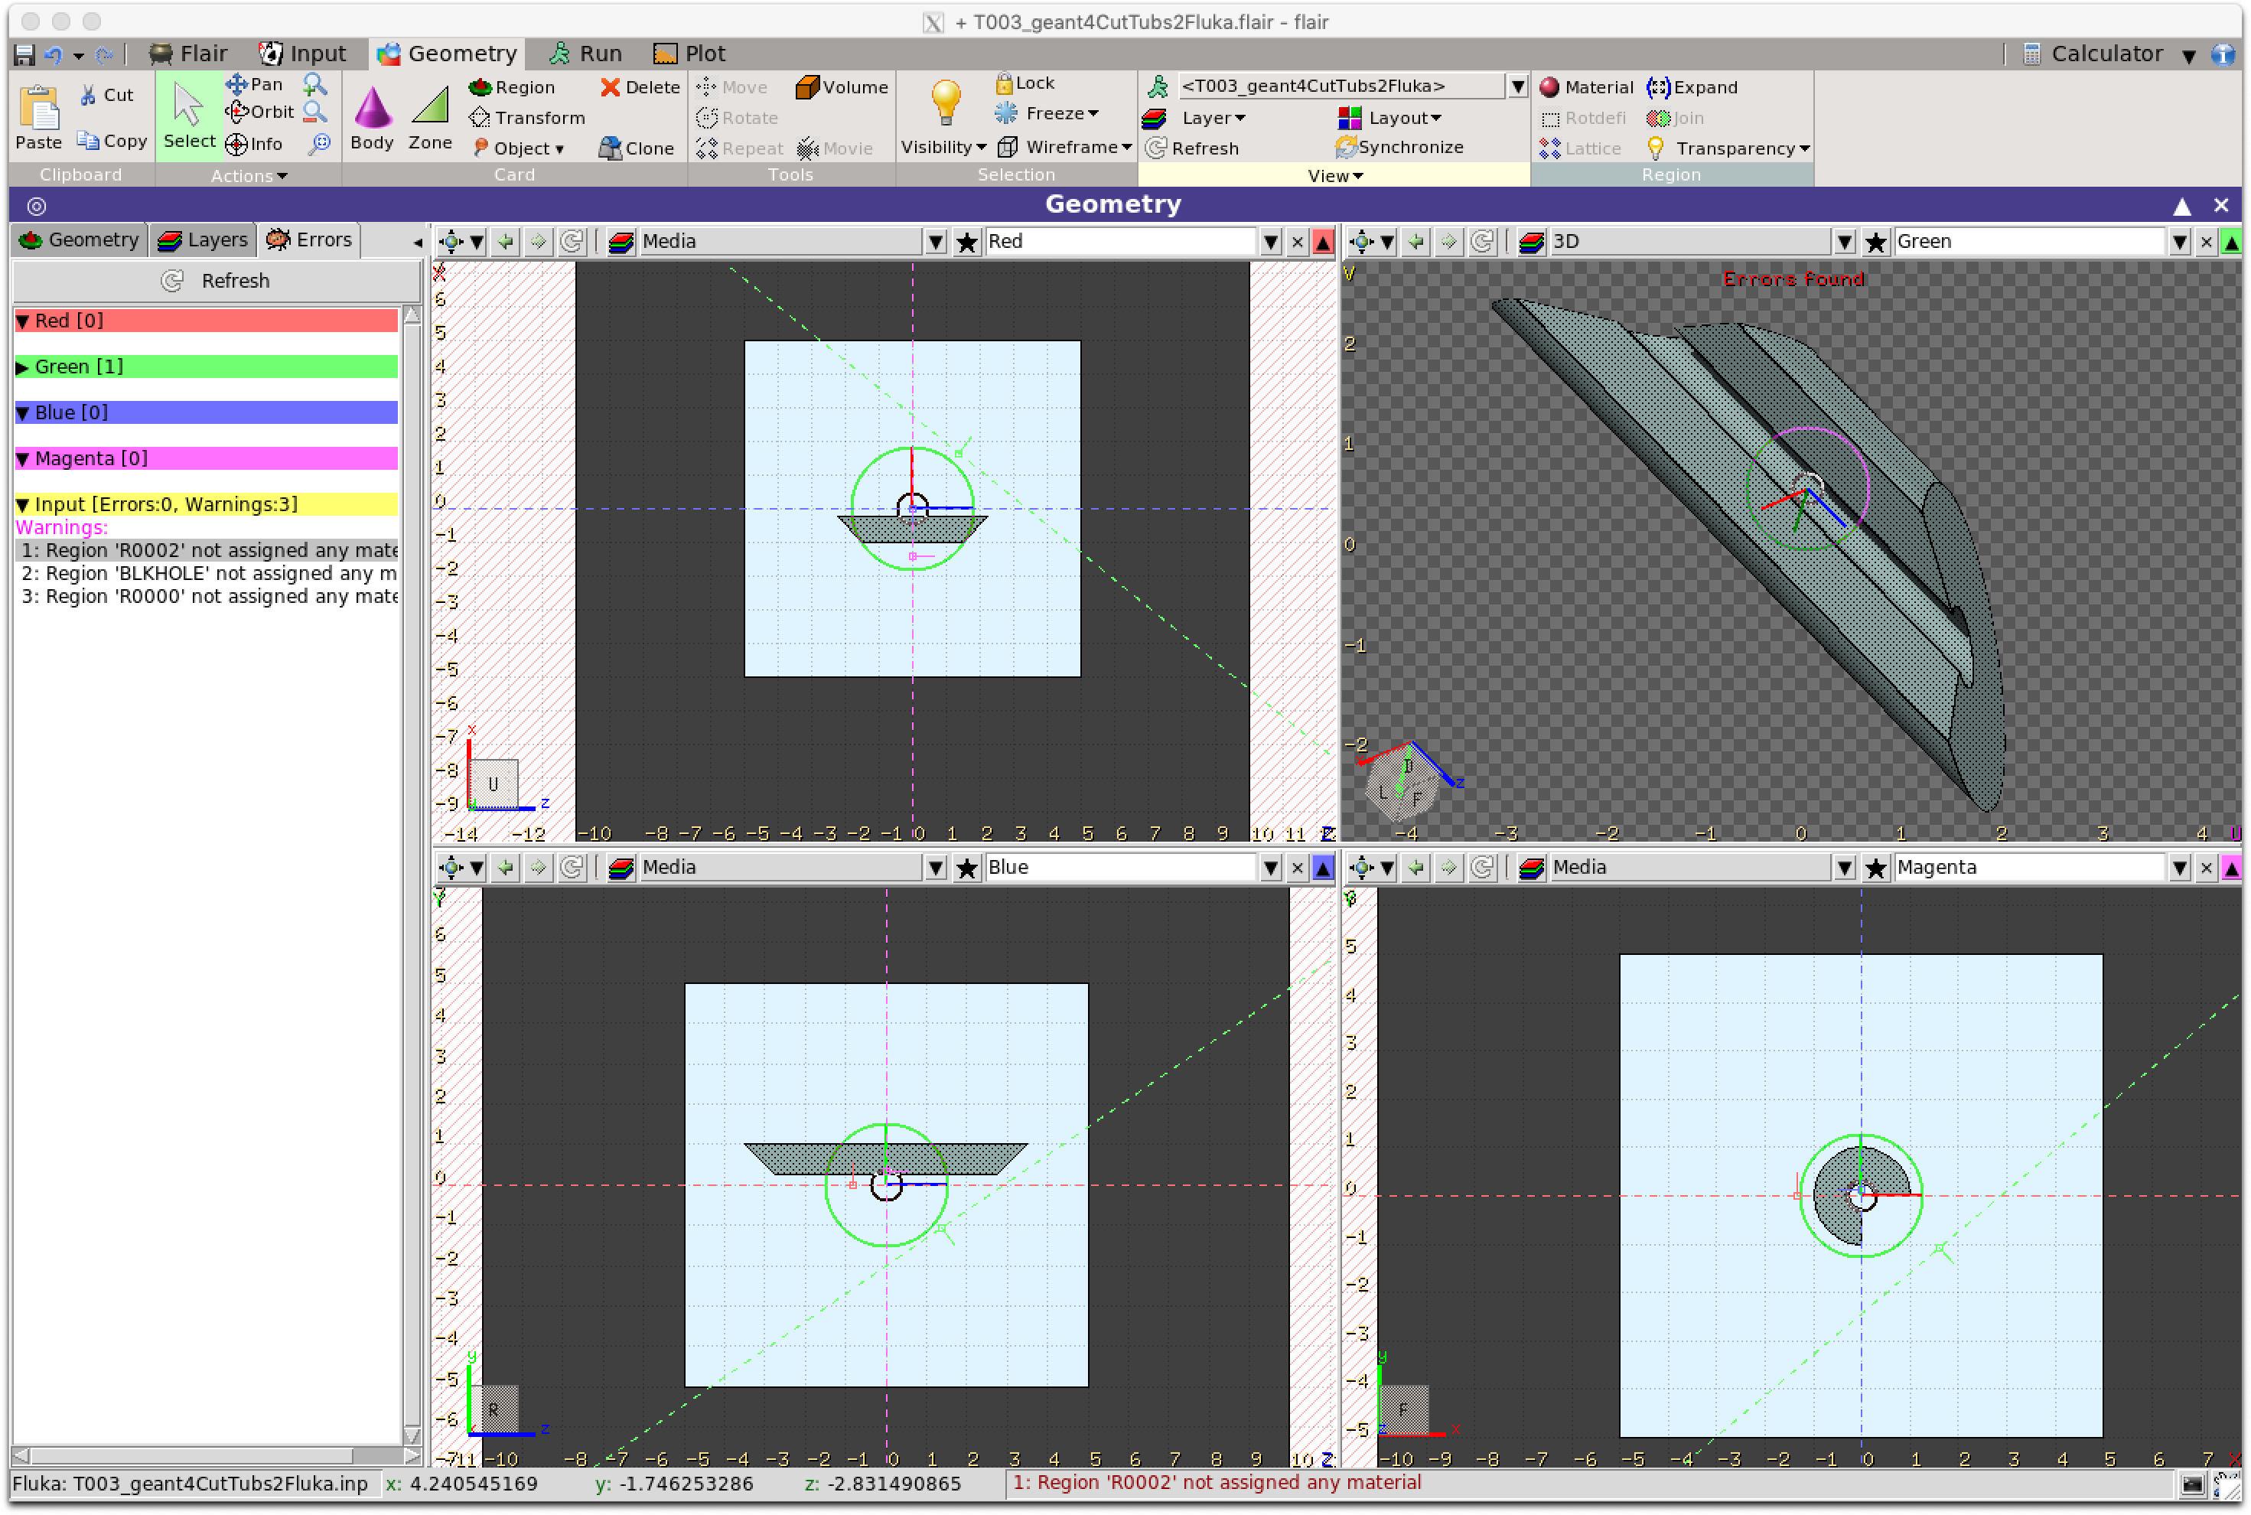Select warning about region 'BLKHOLE'

click(x=209, y=574)
